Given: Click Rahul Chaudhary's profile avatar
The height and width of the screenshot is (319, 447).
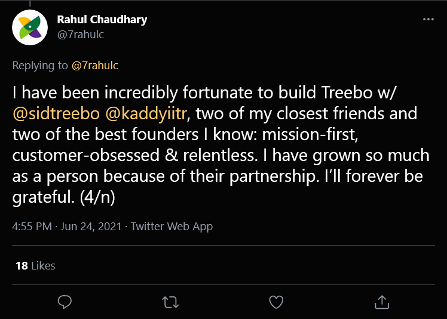Looking at the screenshot, I should tap(30, 27).
